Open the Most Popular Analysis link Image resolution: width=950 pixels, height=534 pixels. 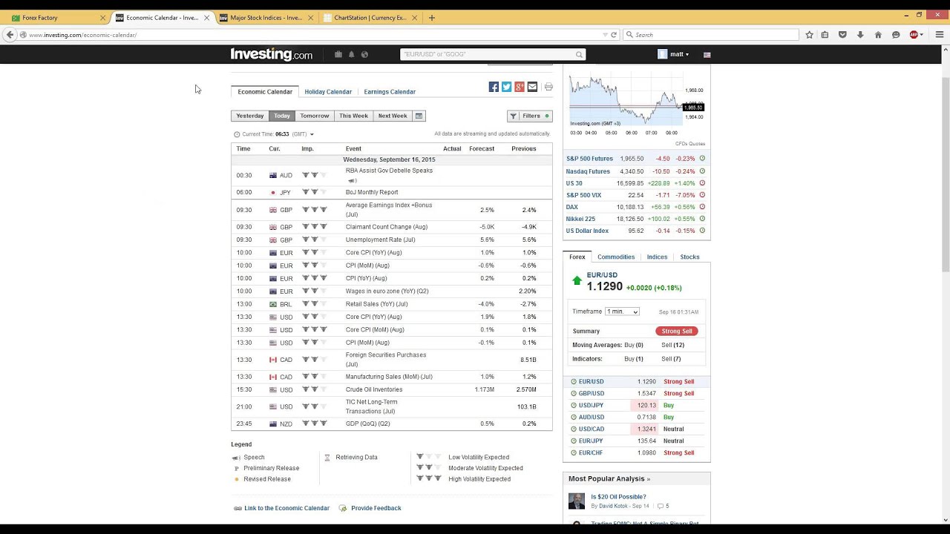[609, 479]
